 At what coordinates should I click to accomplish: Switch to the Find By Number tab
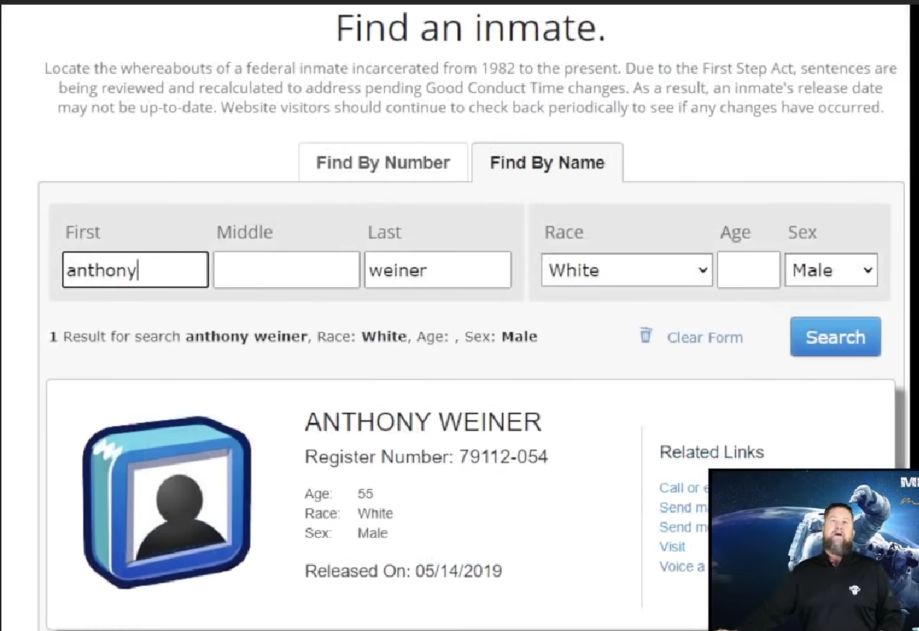coord(383,162)
